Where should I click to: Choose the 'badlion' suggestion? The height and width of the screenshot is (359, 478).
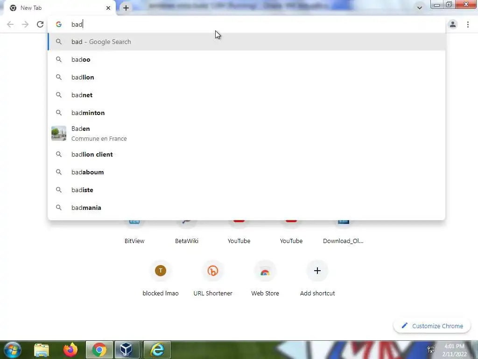tap(246, 77)
